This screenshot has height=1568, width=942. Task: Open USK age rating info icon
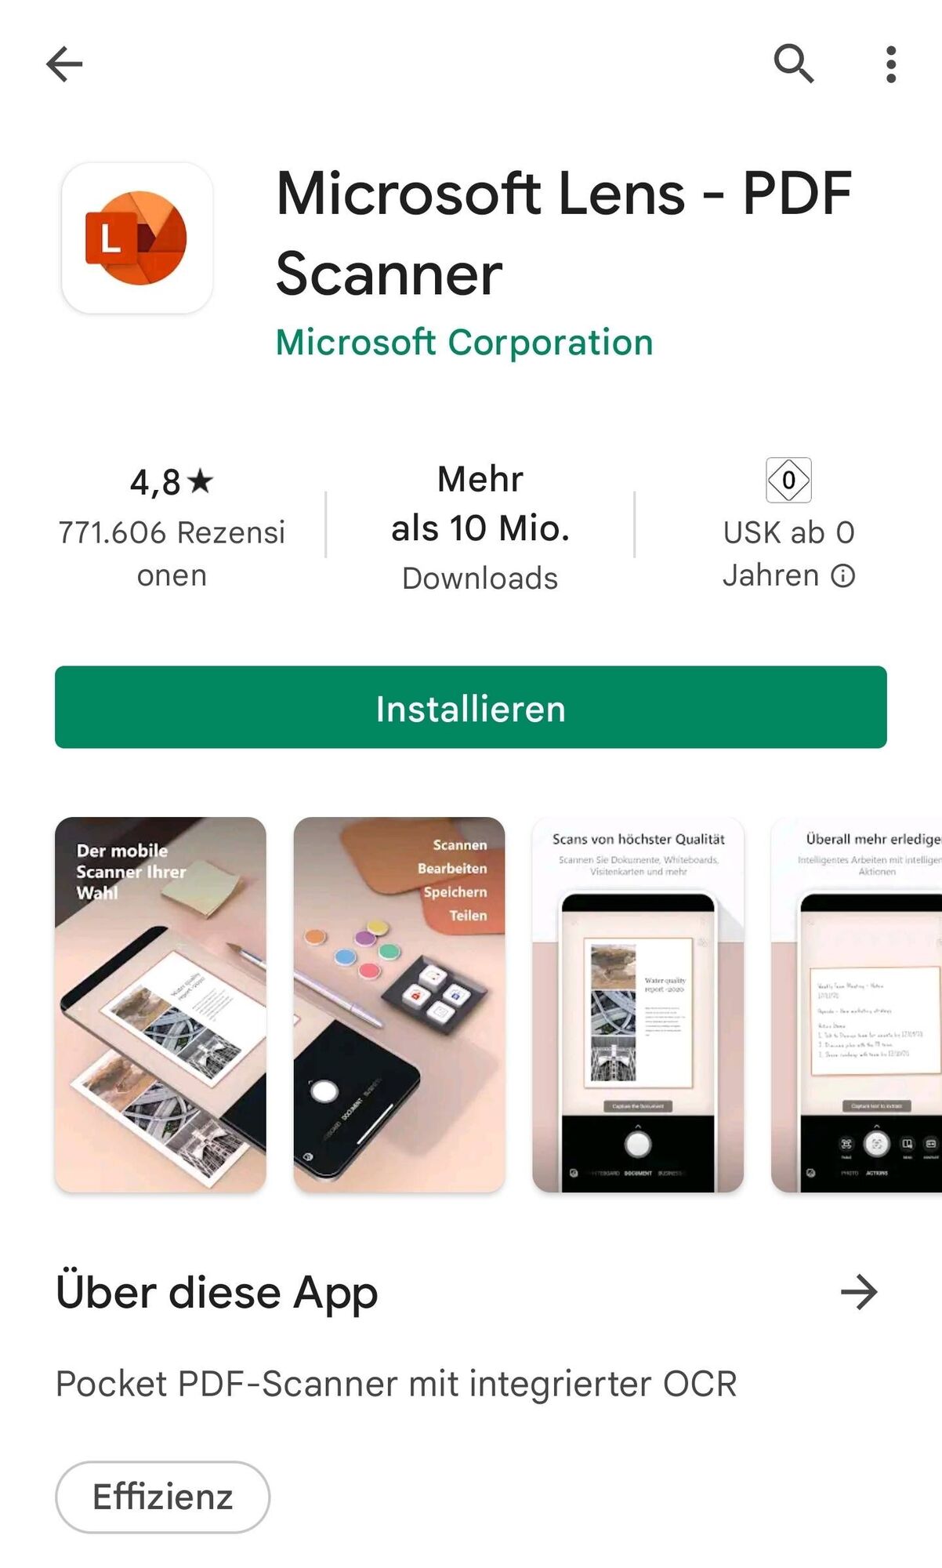[843, 576]
